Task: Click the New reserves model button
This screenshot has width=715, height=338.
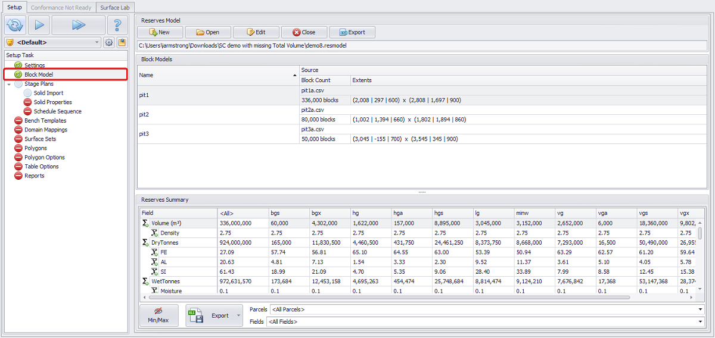Action: click(160, 32)
